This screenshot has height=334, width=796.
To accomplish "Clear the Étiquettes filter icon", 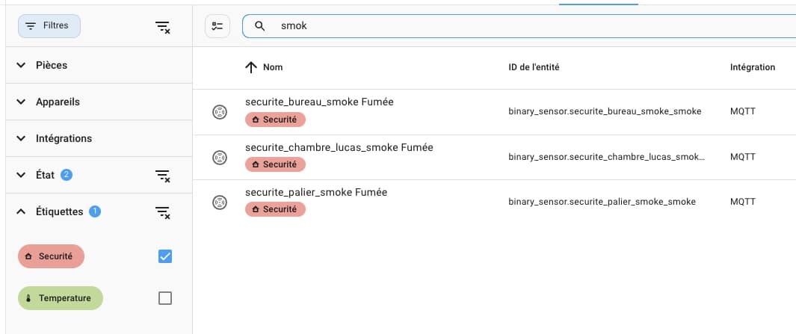I will [162, 212].
